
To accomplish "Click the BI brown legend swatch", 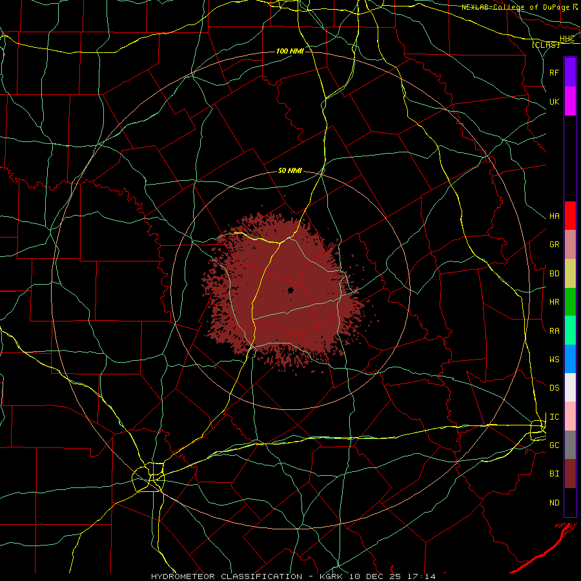I will click(x=570, y=474).
